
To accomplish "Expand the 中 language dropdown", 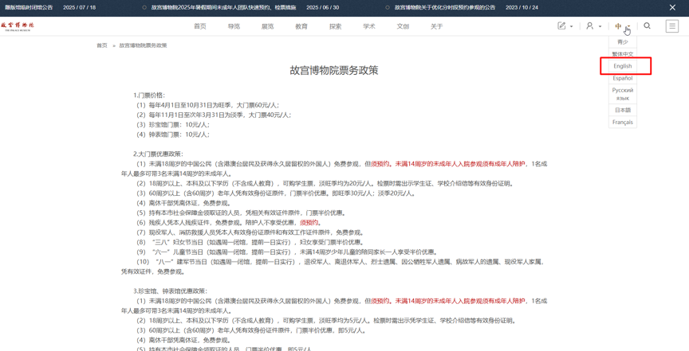I will (x=619, y=26).
